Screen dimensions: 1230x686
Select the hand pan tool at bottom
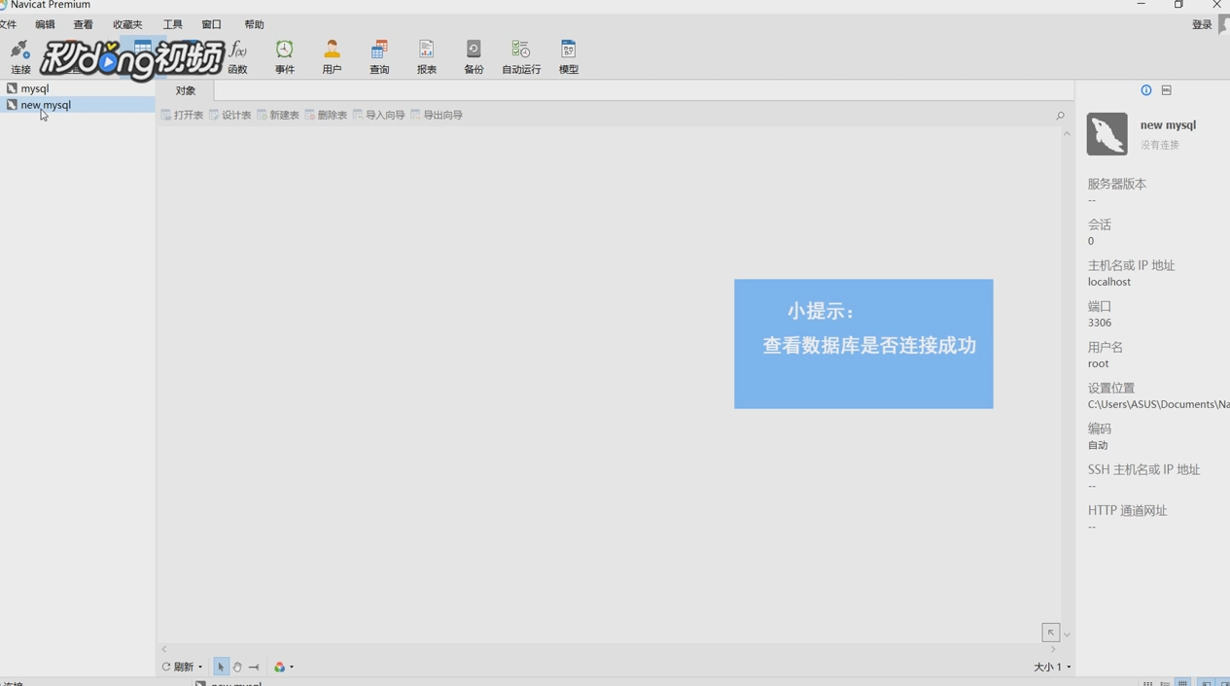(x=237, y=667)
